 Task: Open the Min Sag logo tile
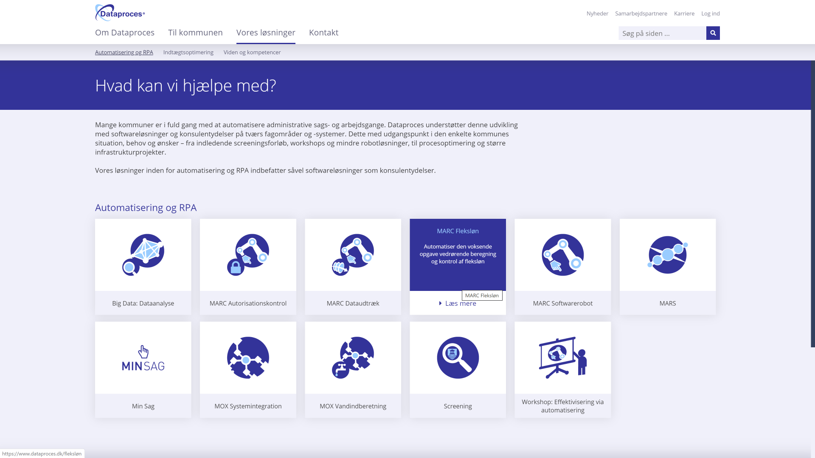tap(143, 358)
